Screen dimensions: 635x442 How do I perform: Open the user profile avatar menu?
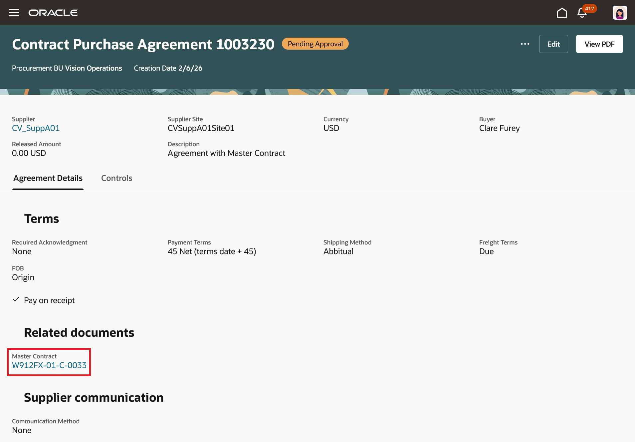click(619, 13)
